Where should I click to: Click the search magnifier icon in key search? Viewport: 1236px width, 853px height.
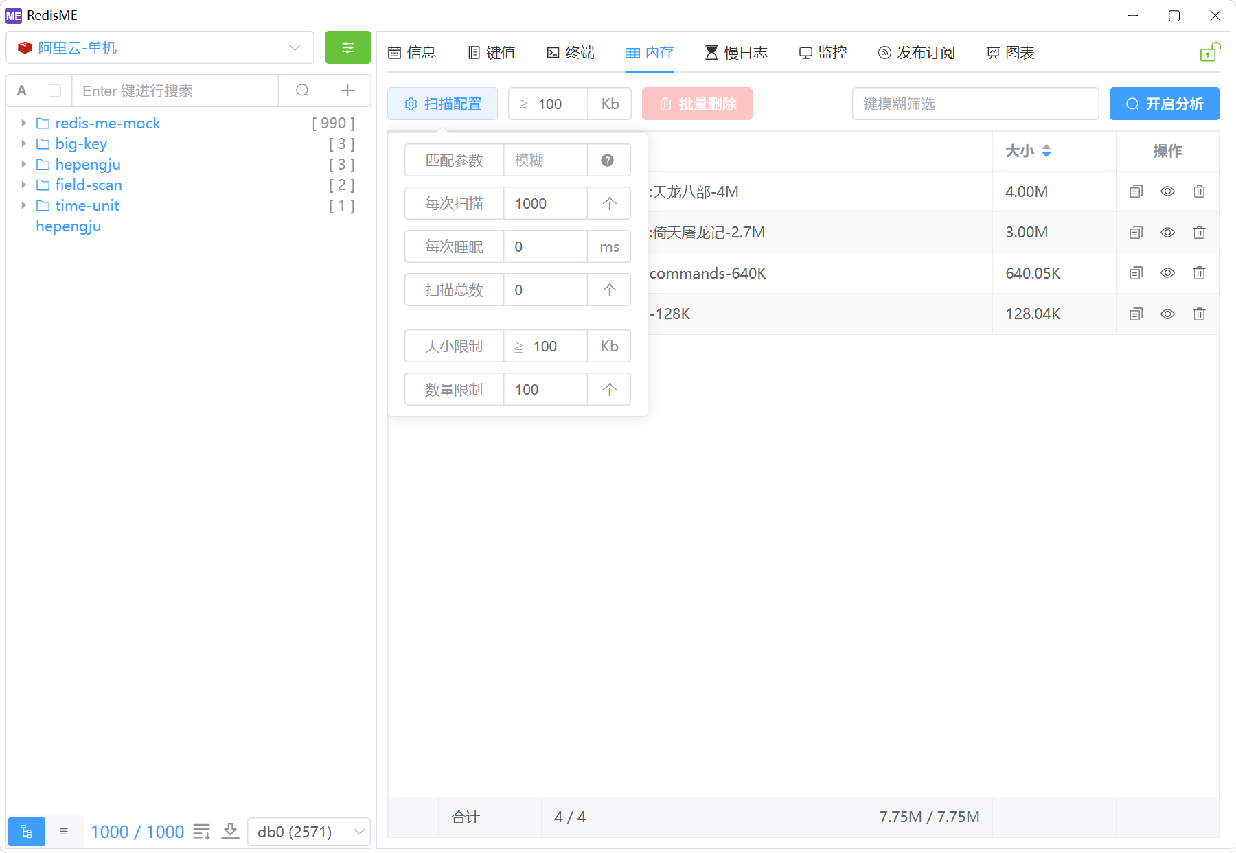point(302,91)
